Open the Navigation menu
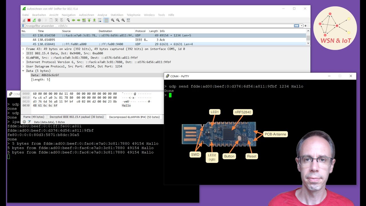 tap(69, 15)
